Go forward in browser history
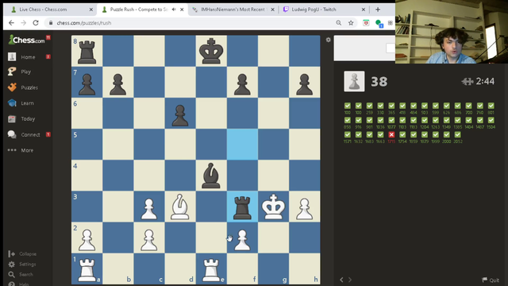 pos(23,23)
